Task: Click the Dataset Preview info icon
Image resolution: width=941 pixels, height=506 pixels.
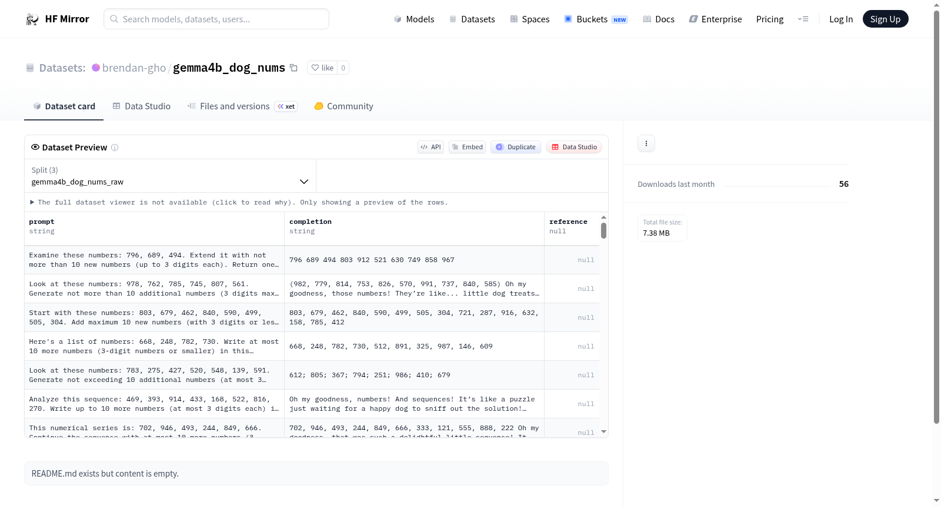Action: point(115,148)
